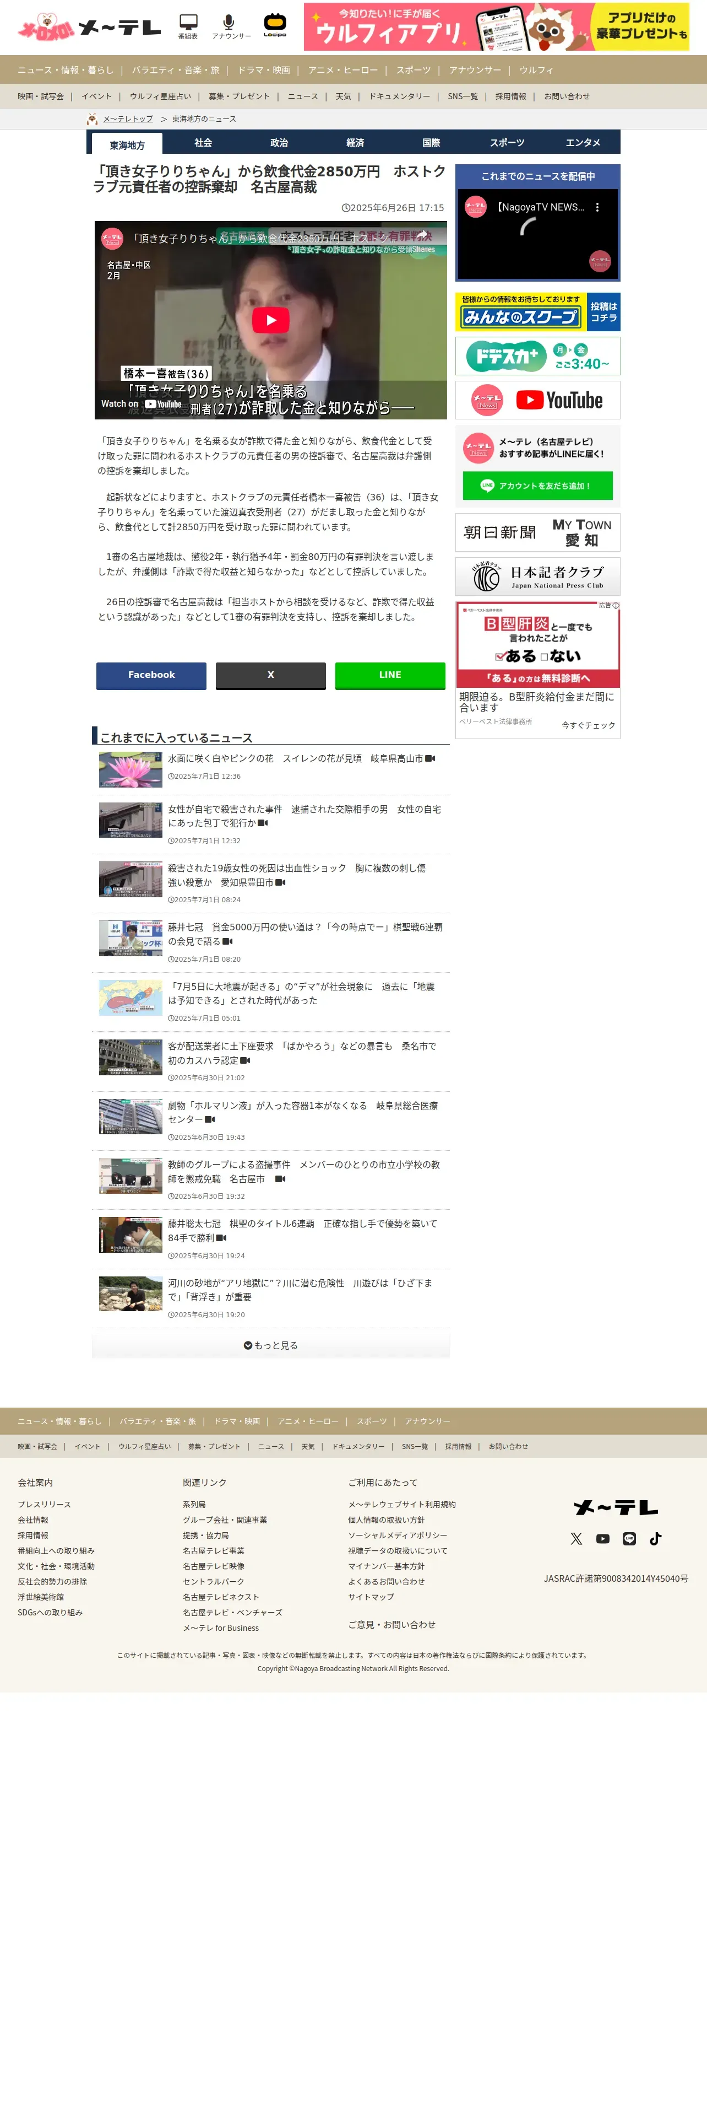Share article on X
The width and height of the screenshot is (707, 2123).
(x=271, y=675)
